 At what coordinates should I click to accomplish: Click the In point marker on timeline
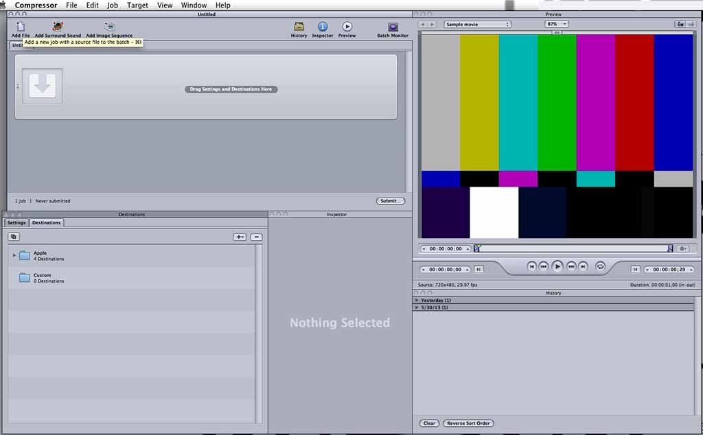(478, 248)
